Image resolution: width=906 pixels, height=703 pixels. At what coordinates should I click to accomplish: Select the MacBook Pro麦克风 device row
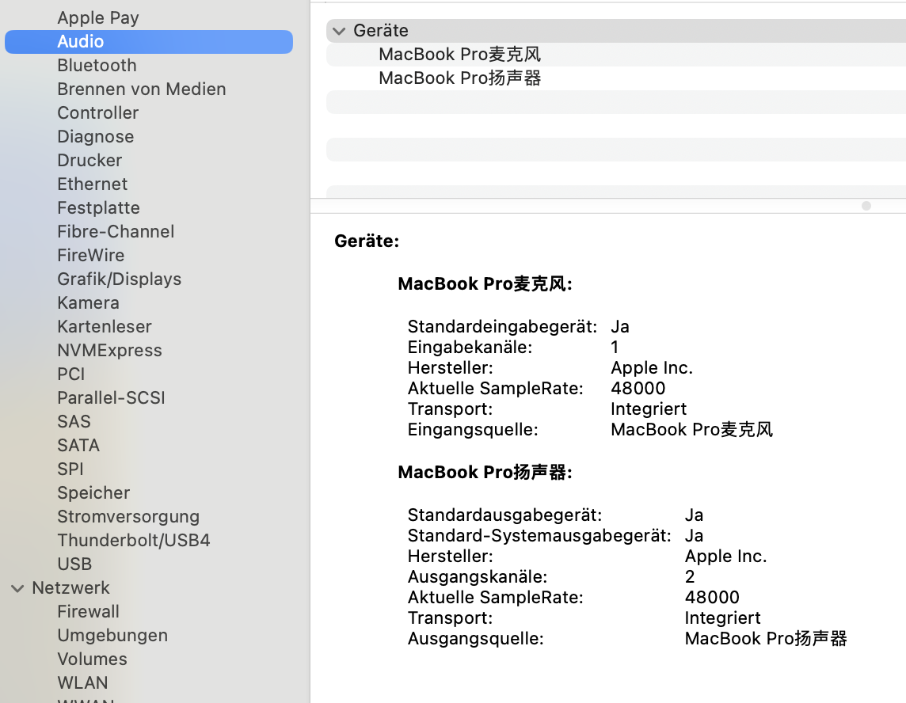616,55
